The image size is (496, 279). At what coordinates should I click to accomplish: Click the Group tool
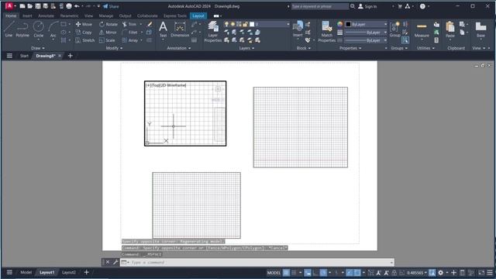pos(394,29)
